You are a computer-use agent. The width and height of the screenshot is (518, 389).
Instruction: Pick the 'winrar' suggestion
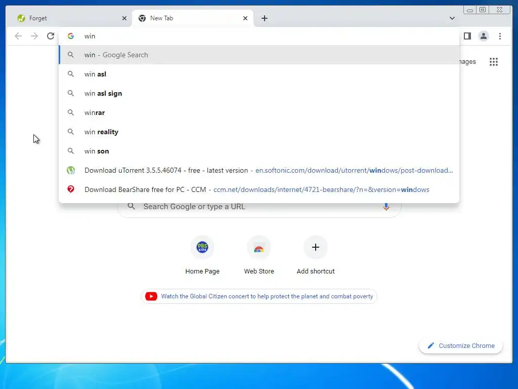[259, 112]
